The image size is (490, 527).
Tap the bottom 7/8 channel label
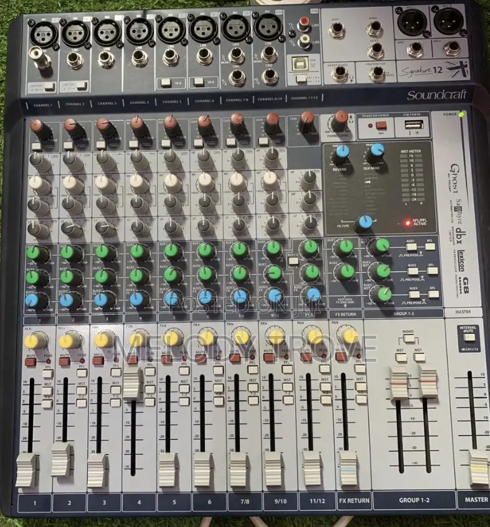click(245, 501)
